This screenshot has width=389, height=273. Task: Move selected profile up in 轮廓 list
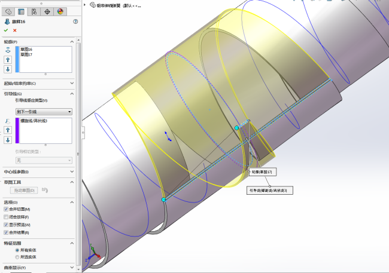tap(8, 60)
